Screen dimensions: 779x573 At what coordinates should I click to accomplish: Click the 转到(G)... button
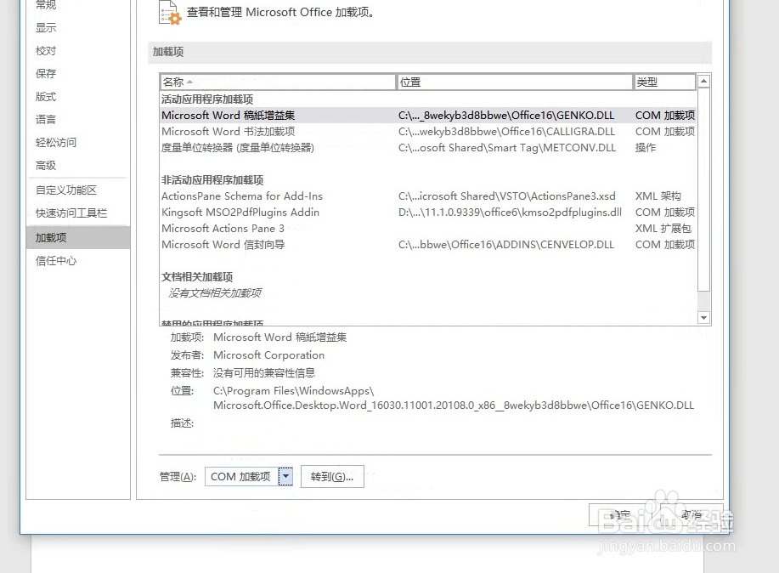[x=332, y=476]
